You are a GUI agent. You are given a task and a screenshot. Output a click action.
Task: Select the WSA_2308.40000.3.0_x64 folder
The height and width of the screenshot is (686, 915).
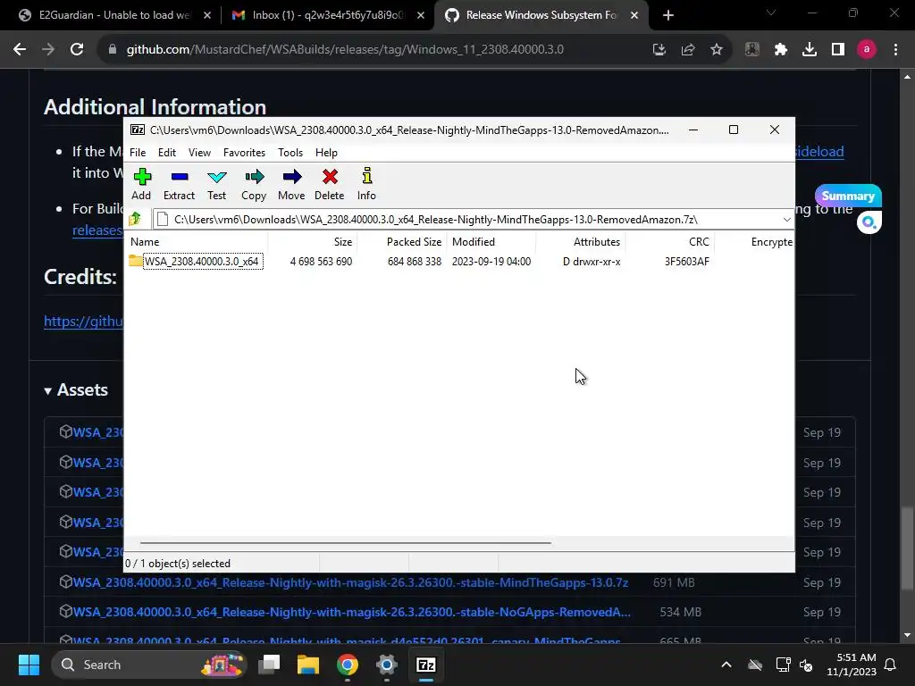201,262
